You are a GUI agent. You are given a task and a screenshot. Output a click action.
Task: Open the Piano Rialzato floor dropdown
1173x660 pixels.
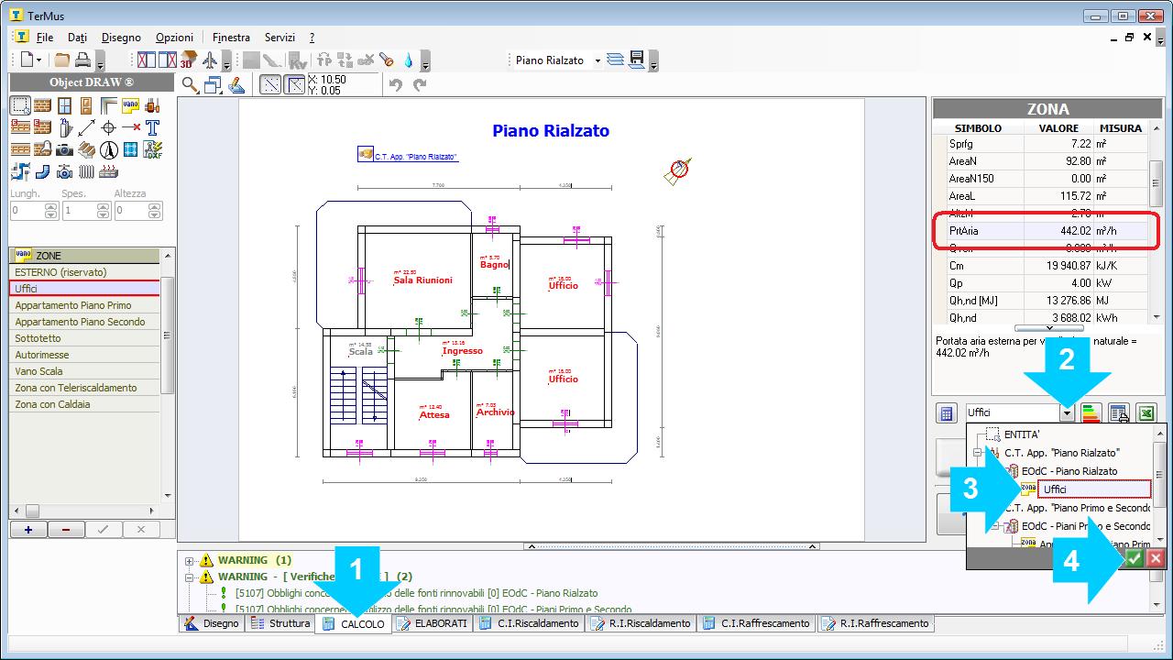597,60
